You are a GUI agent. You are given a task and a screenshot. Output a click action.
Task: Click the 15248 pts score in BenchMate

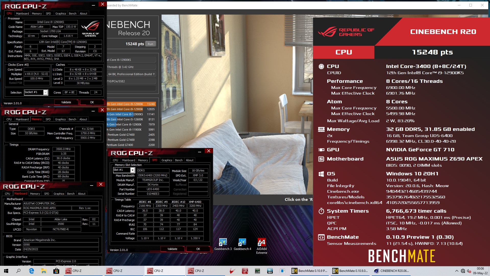(x=432, y=52)
